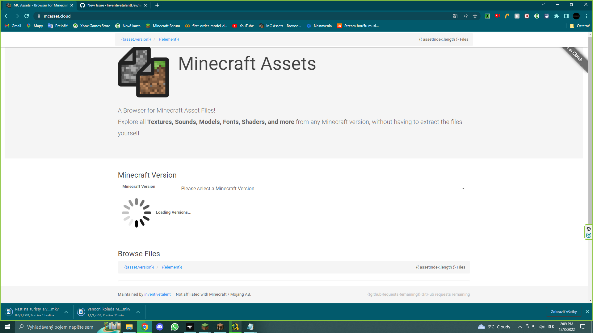Switch to the New Issue GitHub tab
This screenshot has height=333, width=593.
click(111, 5)
